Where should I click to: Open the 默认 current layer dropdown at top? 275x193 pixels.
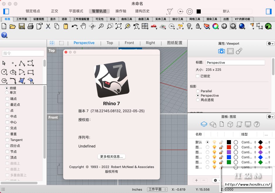click(x=224, y=11)
